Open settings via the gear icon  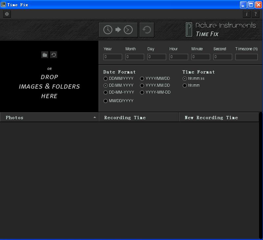(x=7, y=14)
